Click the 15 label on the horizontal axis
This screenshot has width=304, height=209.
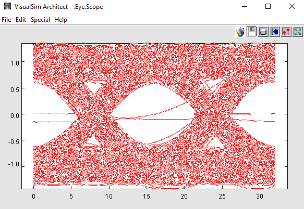click(x=147, y=197)
